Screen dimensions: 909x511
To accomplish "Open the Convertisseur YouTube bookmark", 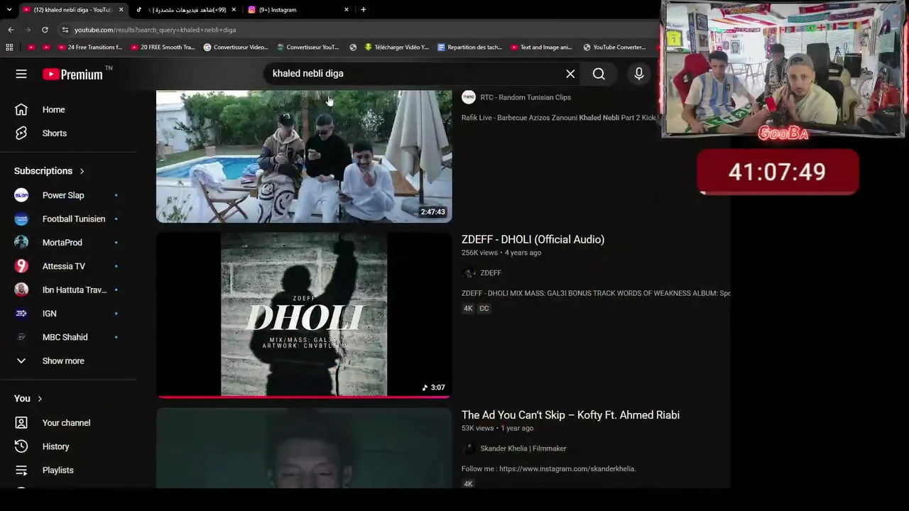I will (x=308, y=48).
